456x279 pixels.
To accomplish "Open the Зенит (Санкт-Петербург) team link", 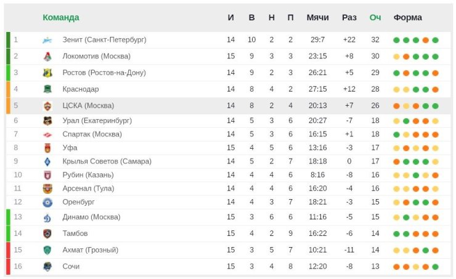I will click(x=104, y=40).
